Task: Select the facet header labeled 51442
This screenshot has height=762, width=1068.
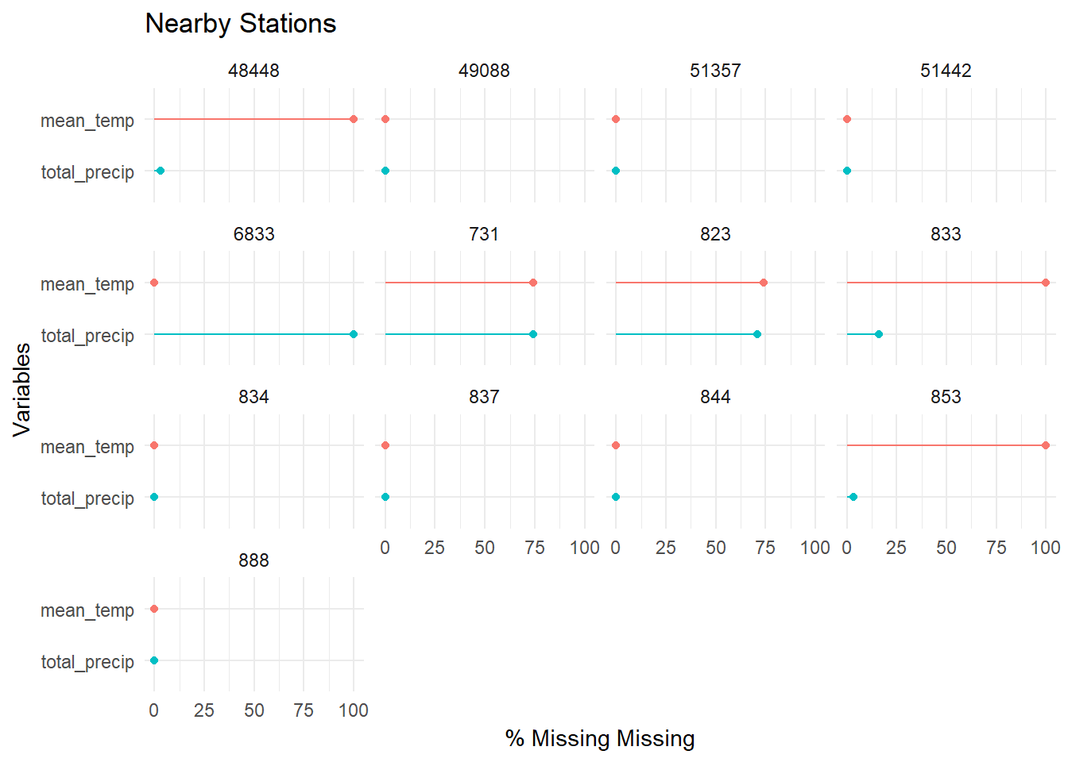Action: [x=946, y=71]
